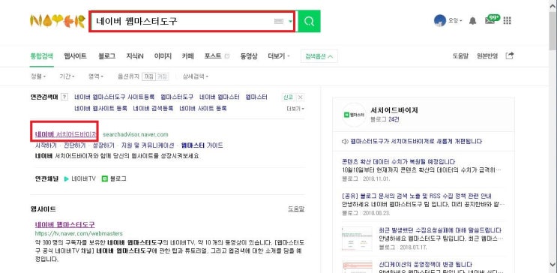Select the 통합검색 tab
Image resolution: width=557 pixels, height=273 pixels.
pyautogui.click(x=41, y=55)
